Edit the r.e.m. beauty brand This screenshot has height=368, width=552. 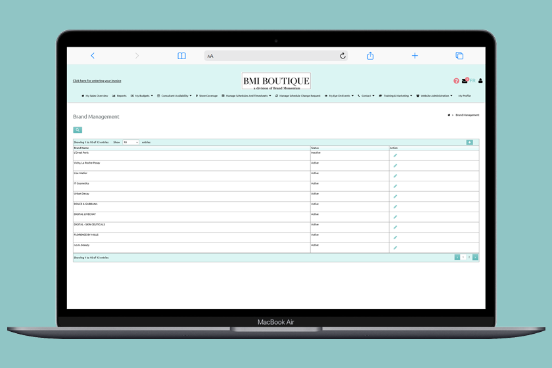396,248
